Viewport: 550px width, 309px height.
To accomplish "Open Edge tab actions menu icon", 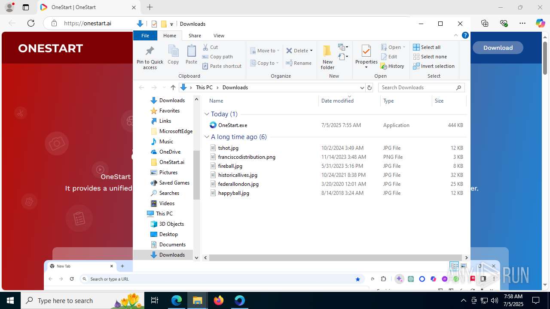I will pyautogui.click(x=26, y=7).
